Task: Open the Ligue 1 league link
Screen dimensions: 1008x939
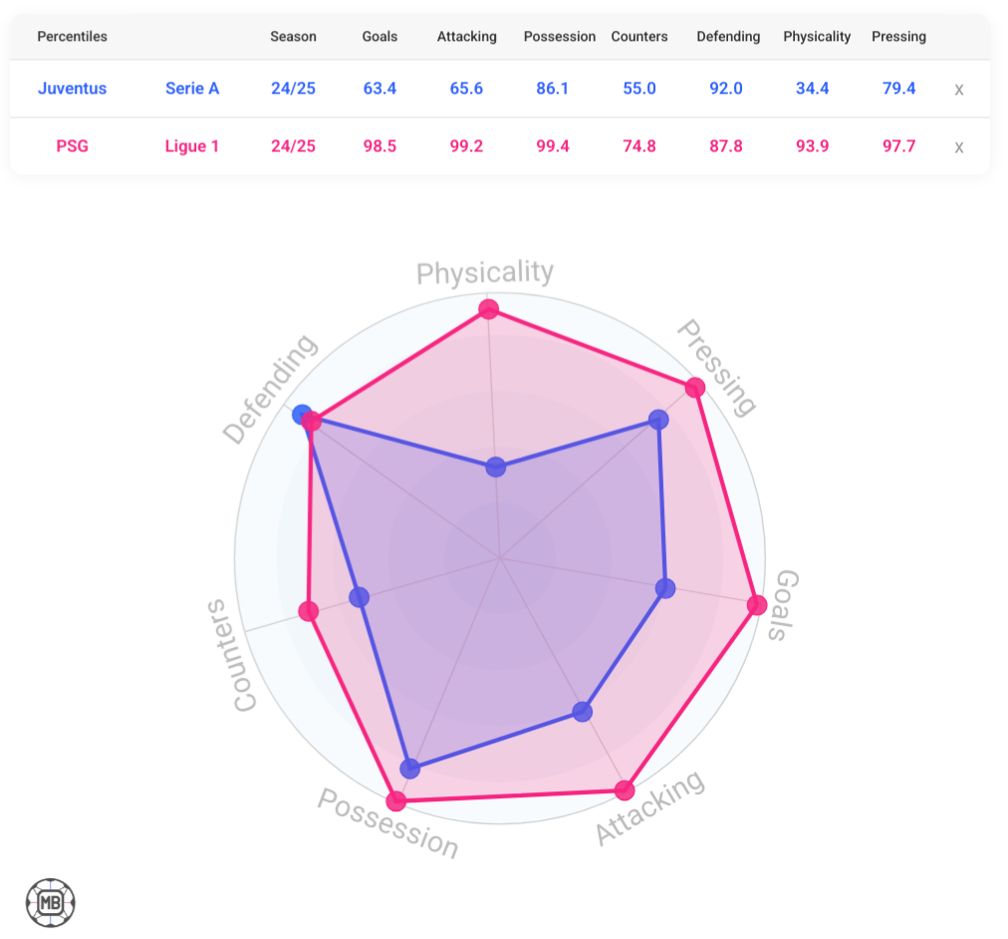Action: (x=192, y=146)
